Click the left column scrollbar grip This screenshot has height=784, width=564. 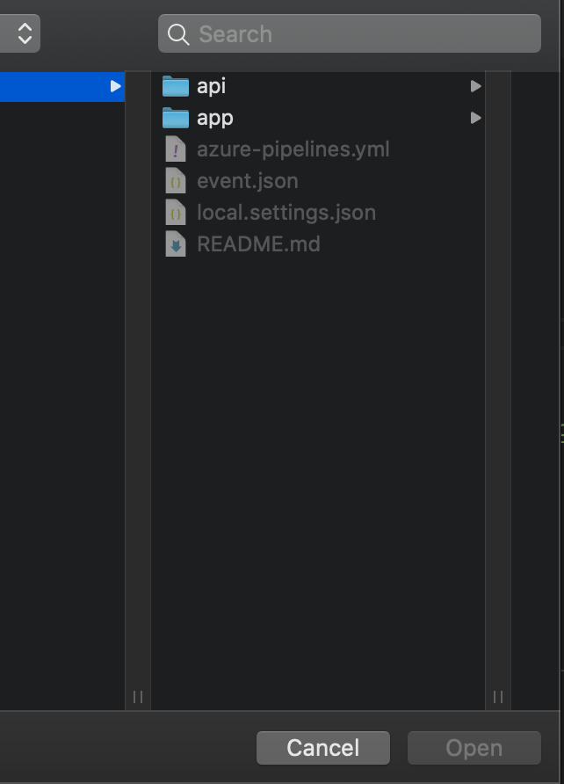[x=137, y=696]
